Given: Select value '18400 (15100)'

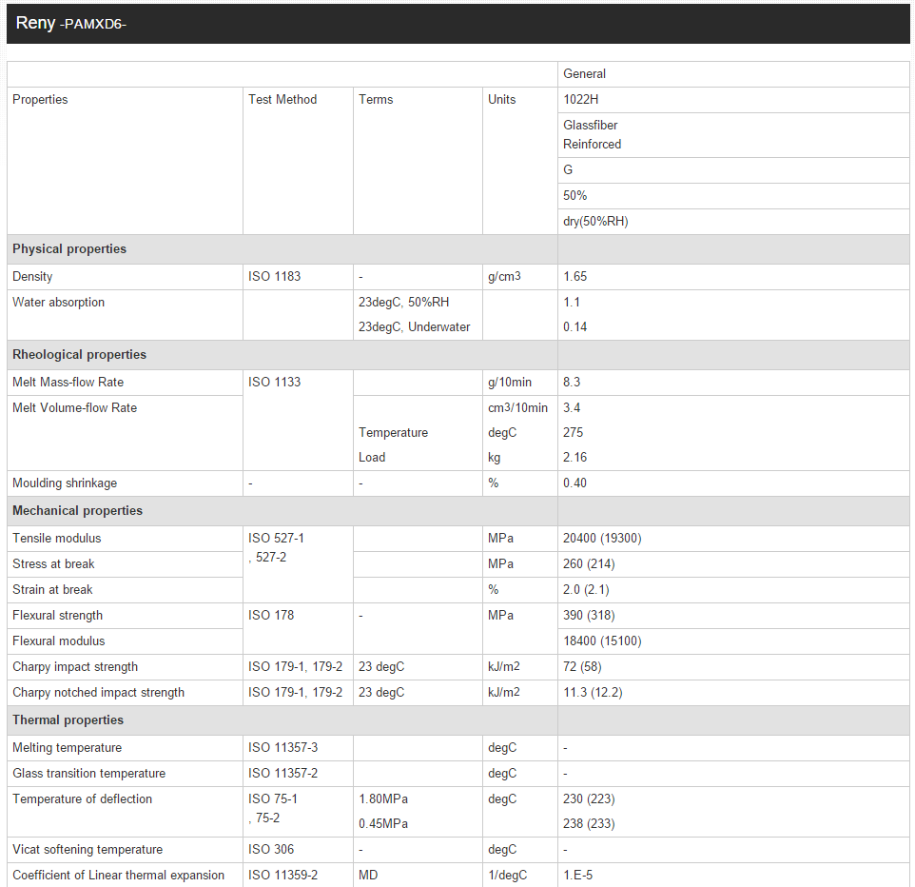Looking at the screenshot, I should pyautogui.click(x=602, y=641).
